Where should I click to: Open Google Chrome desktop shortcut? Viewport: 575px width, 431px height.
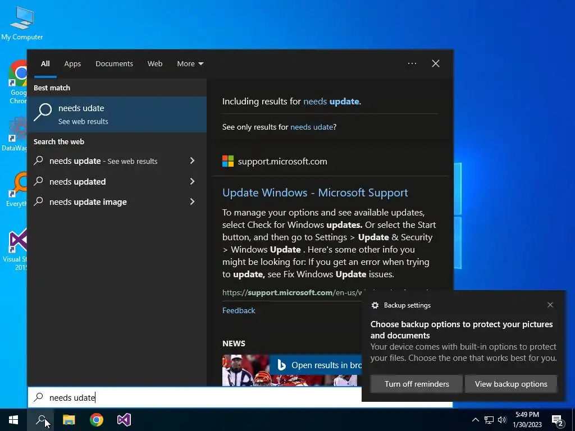tap(17, 82)
